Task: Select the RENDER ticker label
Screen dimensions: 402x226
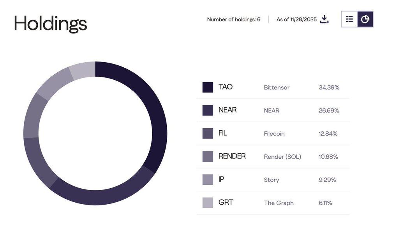Action: tap(232, 156)
